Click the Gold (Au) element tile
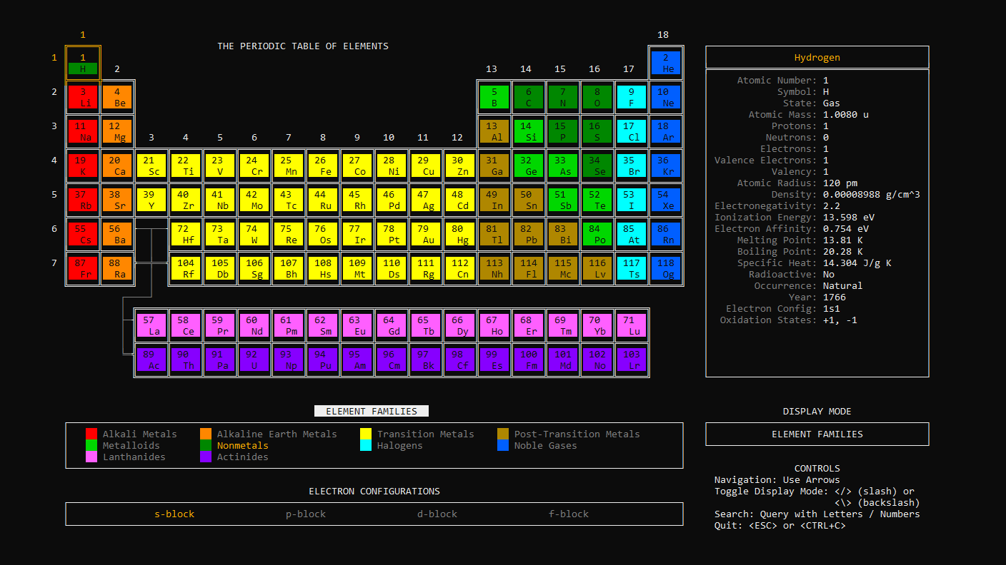The image size is (1006, 565). click(x=426, y=234)
